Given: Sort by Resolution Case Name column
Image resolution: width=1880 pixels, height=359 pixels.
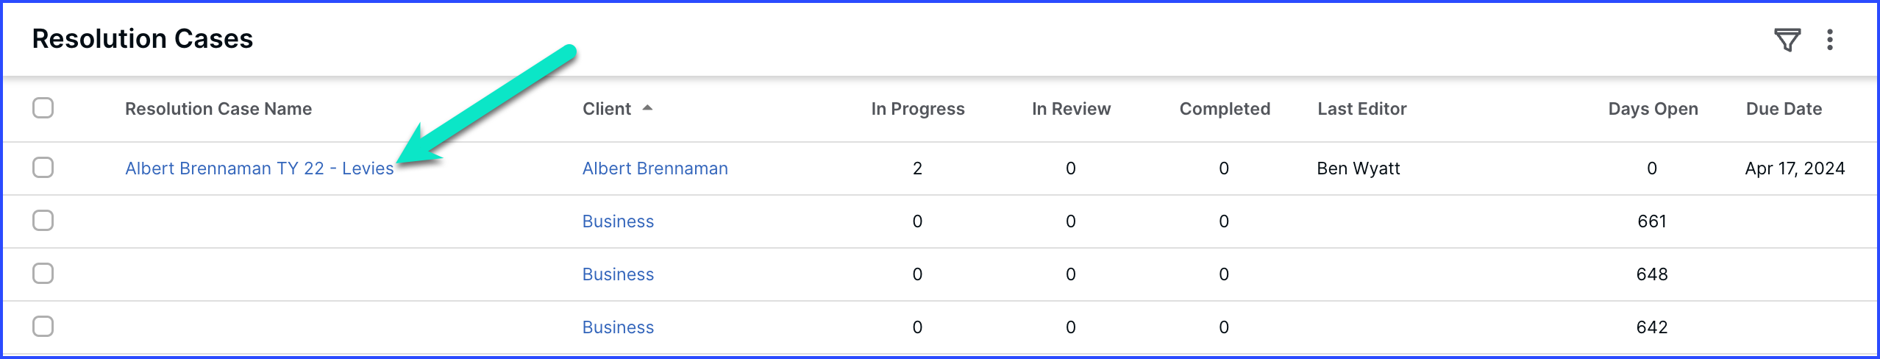Looking at the screenshot, I should pyautogui.click(x=218, y=109).
